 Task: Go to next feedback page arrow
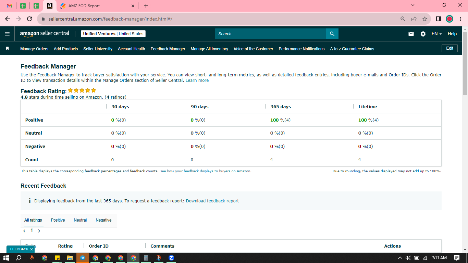[x=39, y=231]
